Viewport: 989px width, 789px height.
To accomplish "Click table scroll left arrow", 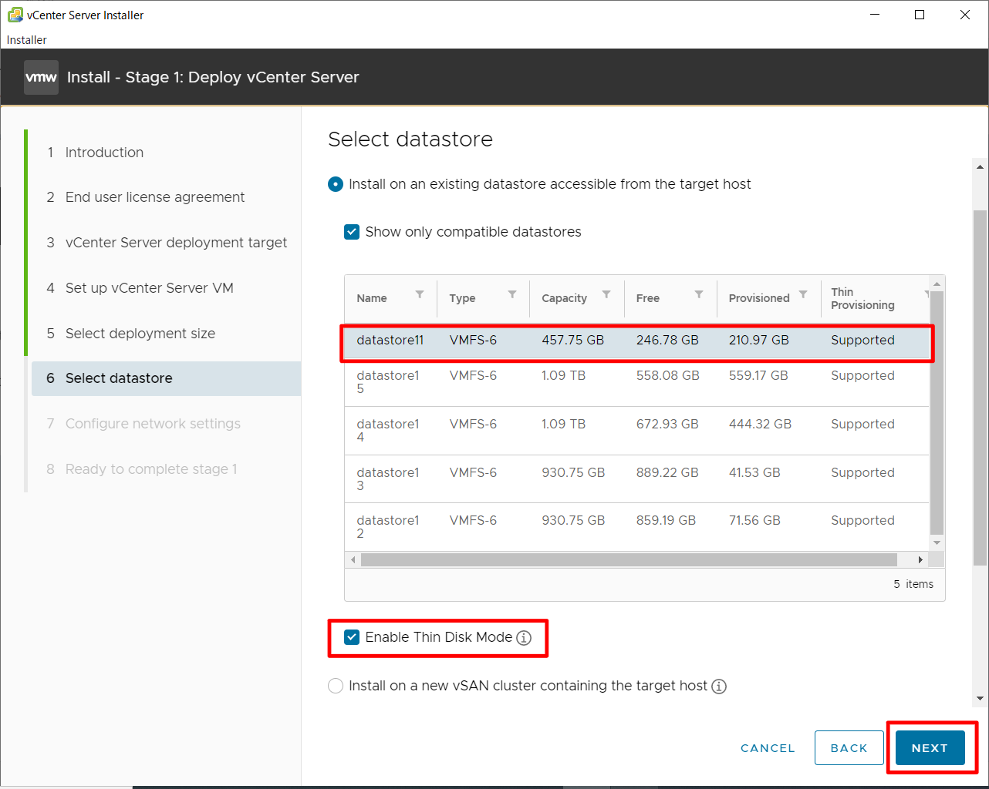I will click(x=353, y=559).
